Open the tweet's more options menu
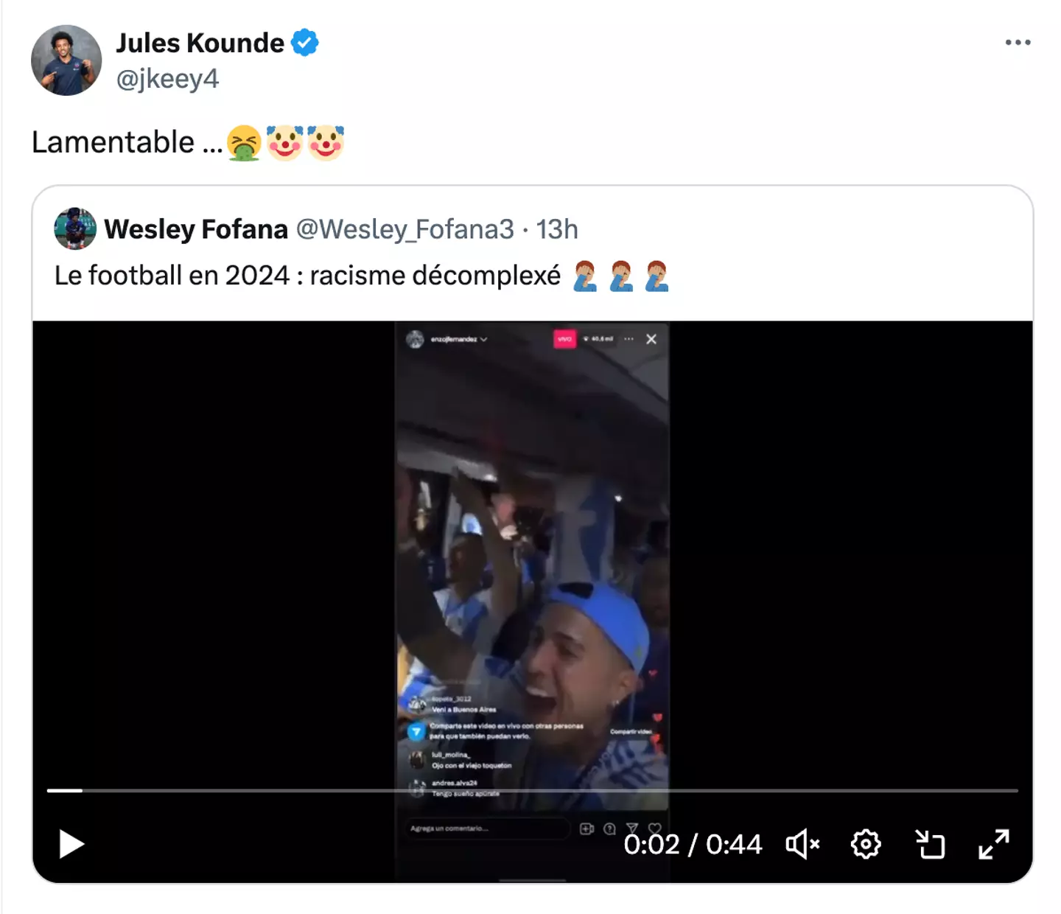The width and height of the screenshot is (1061, 914). [1018, 43]
